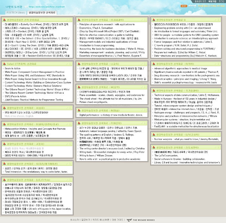The image size is (226, 223).
Task: Collapse the L(교육) widget via header toggle
Action: coord(145,64)
